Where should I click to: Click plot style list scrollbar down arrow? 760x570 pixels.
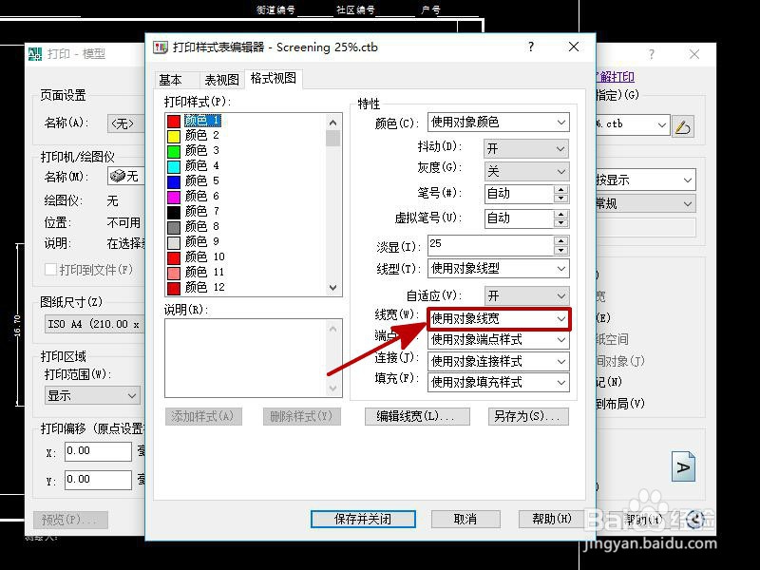[333, 288]
